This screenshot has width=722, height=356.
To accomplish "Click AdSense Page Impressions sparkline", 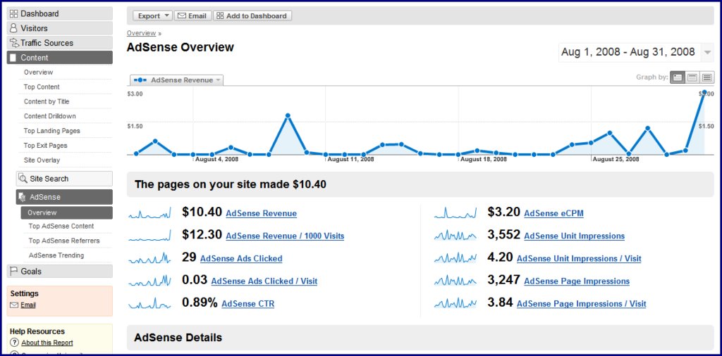I will coord(455,281).
